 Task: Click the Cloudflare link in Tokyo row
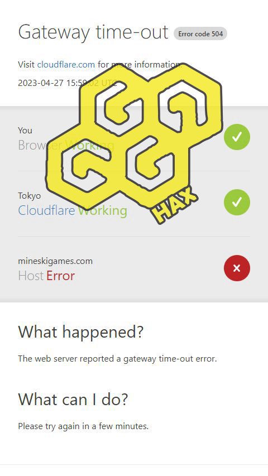(x=46, y=210)
